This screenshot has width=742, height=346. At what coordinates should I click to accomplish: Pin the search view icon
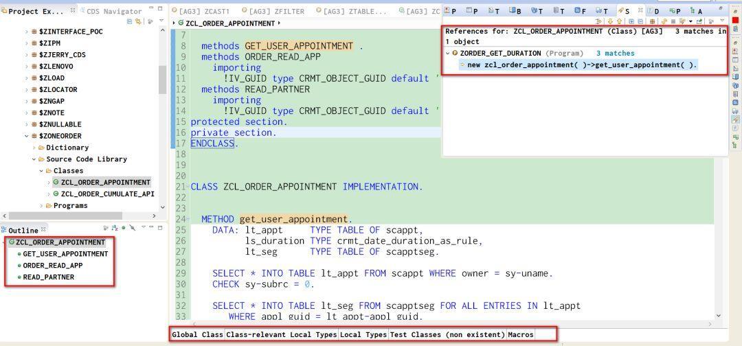coord(711,21)
